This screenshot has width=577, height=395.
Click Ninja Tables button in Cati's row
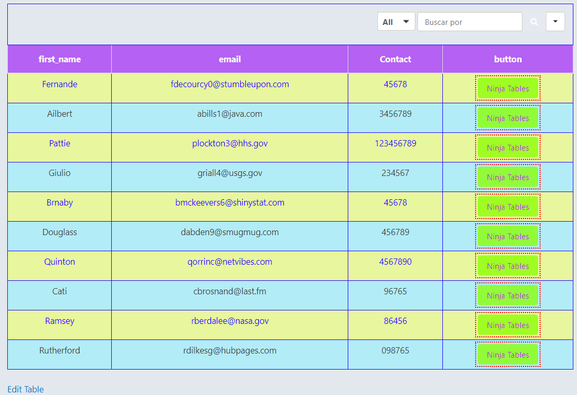coord(508,295)
